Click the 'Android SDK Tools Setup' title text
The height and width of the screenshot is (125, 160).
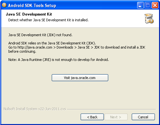(x=32, y=5)
